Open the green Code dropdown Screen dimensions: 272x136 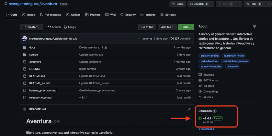(186, 27)
